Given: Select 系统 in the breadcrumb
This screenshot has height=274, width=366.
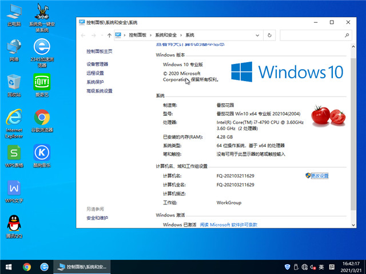Looking at the screenshot, I should pyautogui.click(x=190, y=35).
